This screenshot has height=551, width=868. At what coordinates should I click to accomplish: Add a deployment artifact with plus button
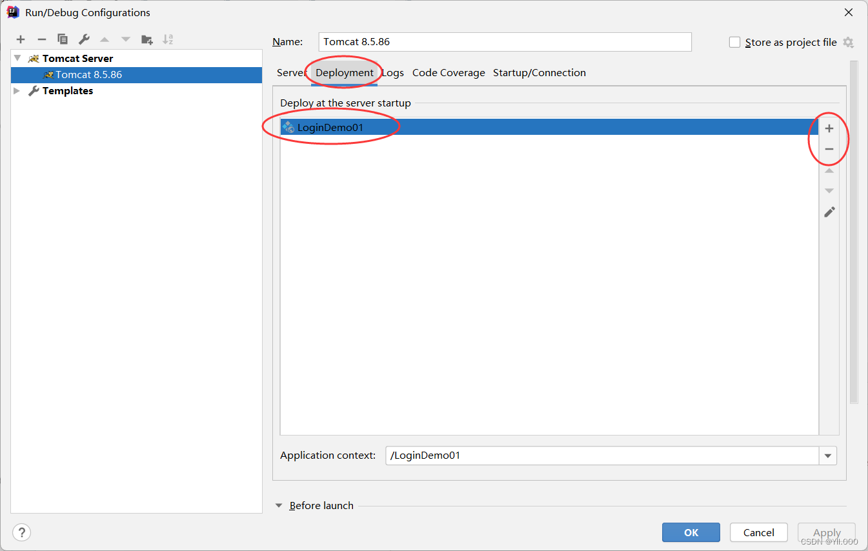829,128
